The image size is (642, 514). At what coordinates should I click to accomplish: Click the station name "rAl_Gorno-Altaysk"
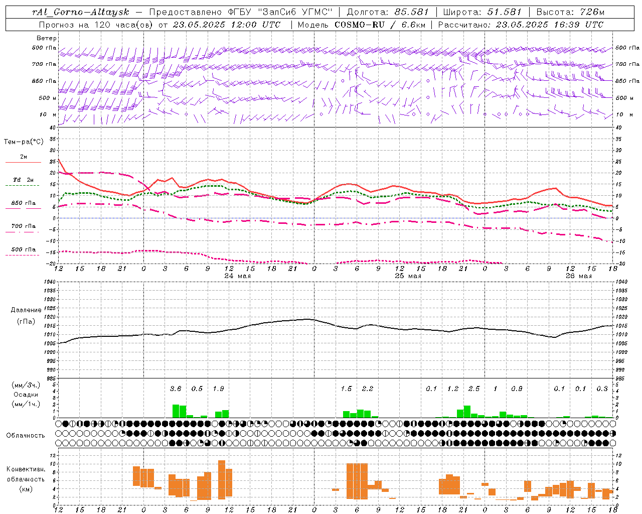[80, 12]
